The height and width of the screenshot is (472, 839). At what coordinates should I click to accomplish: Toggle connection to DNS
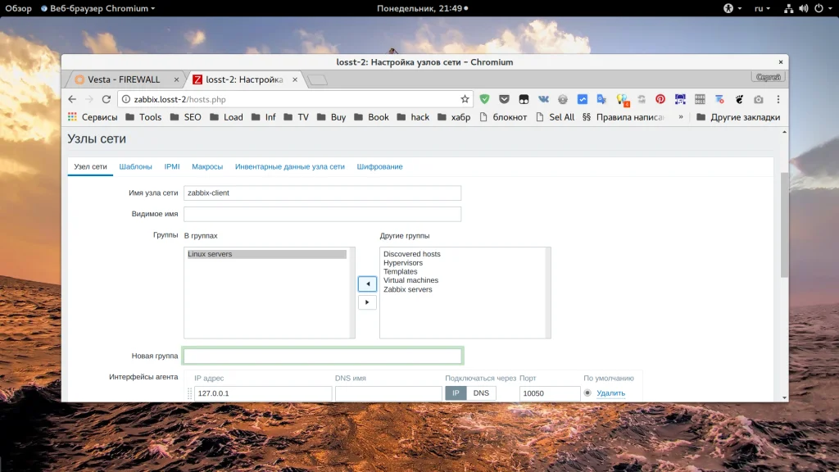[481, 393]
